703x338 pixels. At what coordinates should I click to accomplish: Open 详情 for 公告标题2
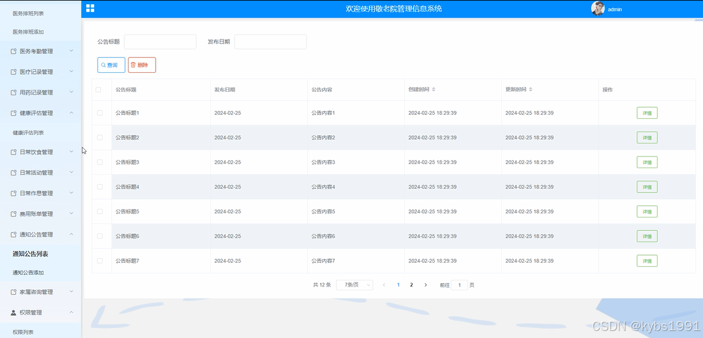point(647,138)
